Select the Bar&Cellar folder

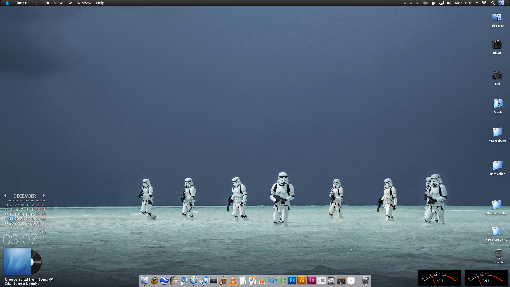[497, 165]
